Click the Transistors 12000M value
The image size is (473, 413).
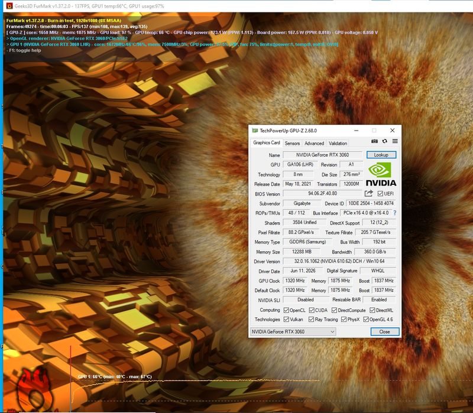(x=351, y=184)
